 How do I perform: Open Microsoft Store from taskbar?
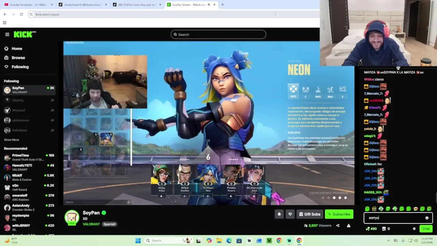pyautogui.click(x=239, y=241)
